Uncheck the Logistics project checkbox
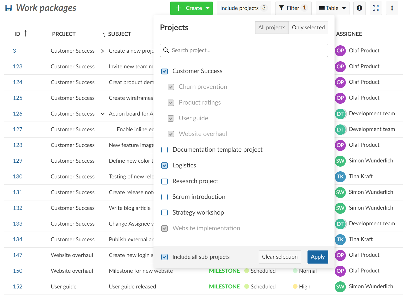403x295 pixels. coord(165,166)
